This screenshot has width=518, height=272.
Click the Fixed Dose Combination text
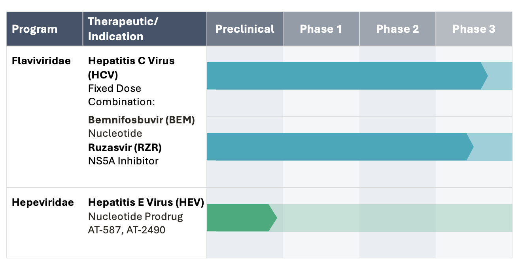pyautogui.click(x=121, y=95)
